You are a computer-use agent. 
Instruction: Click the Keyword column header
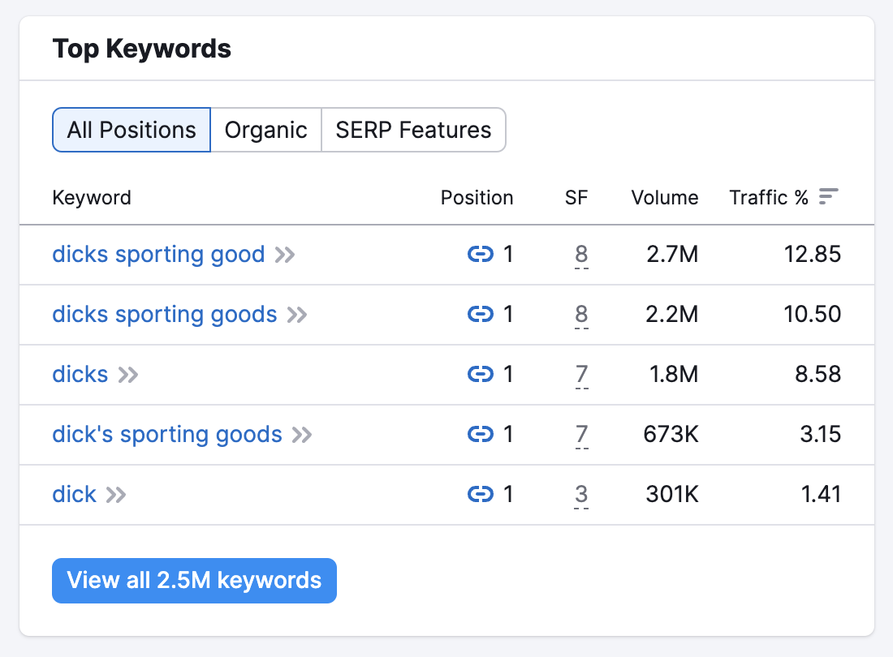click(92, 197)
